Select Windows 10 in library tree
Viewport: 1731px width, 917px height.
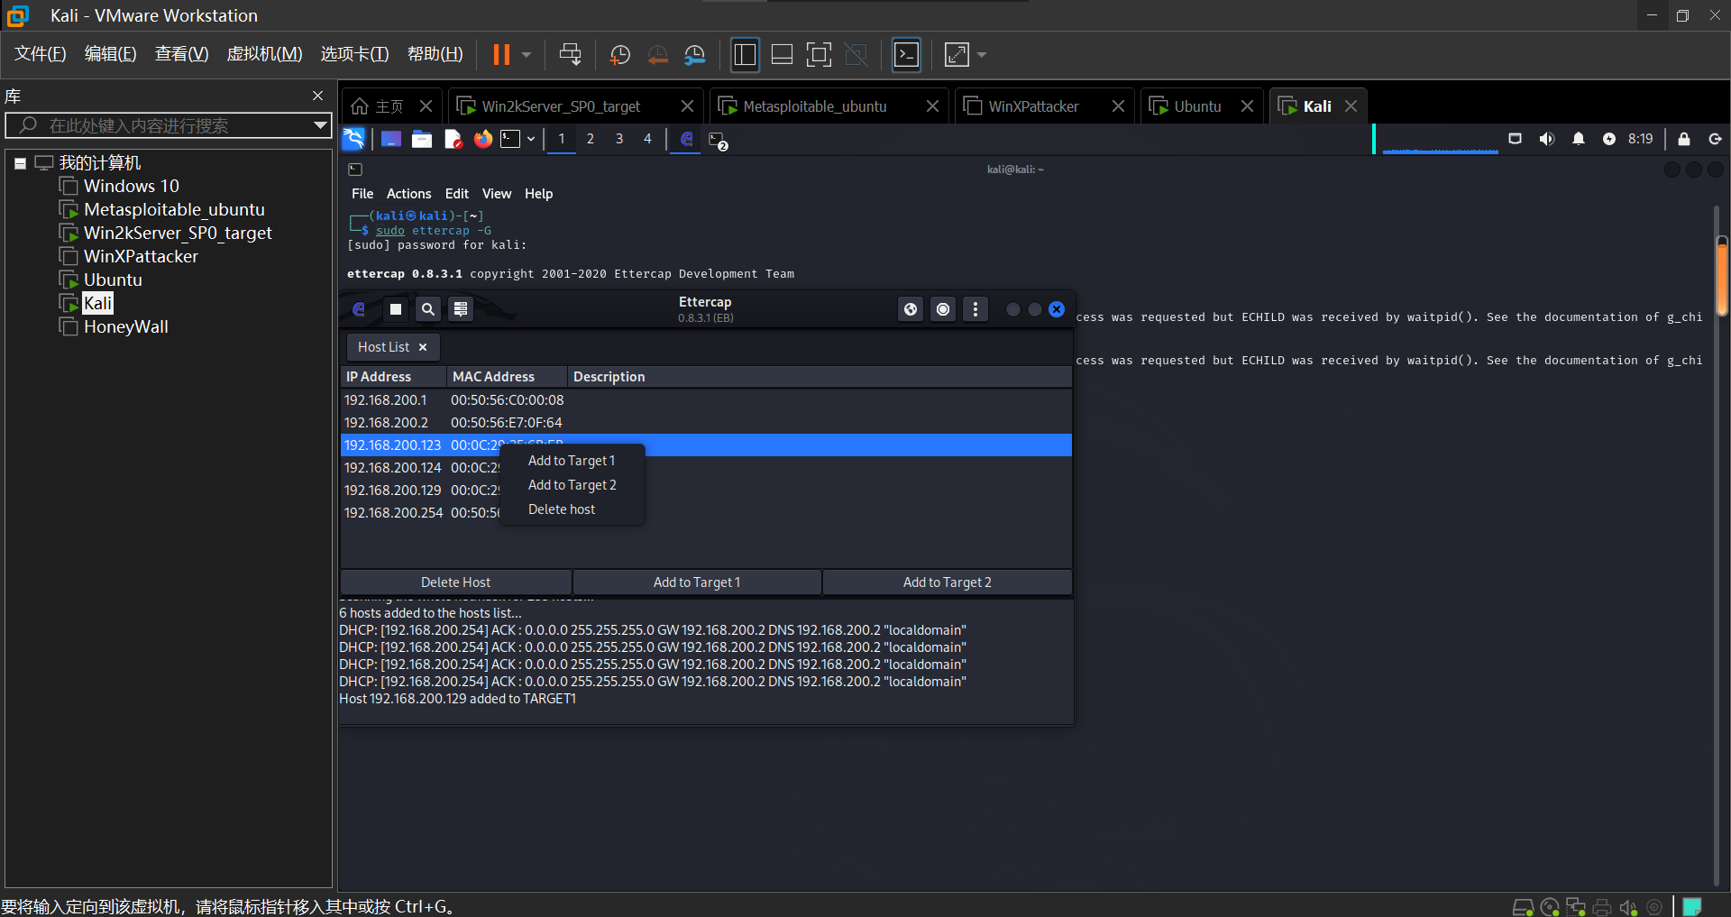click(x=132, y=186)
